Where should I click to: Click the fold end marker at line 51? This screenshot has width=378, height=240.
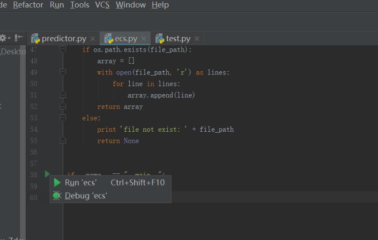(x=63, y=95)
